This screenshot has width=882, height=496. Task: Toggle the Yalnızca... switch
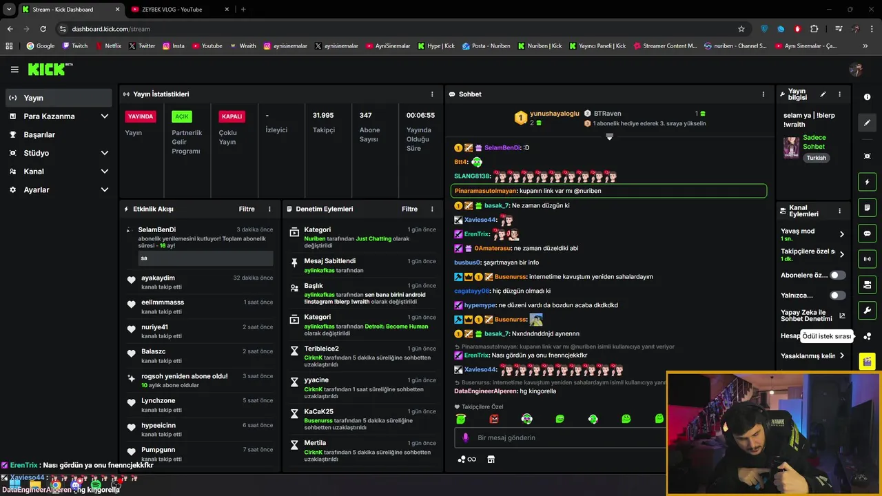(x=837, y=296)
